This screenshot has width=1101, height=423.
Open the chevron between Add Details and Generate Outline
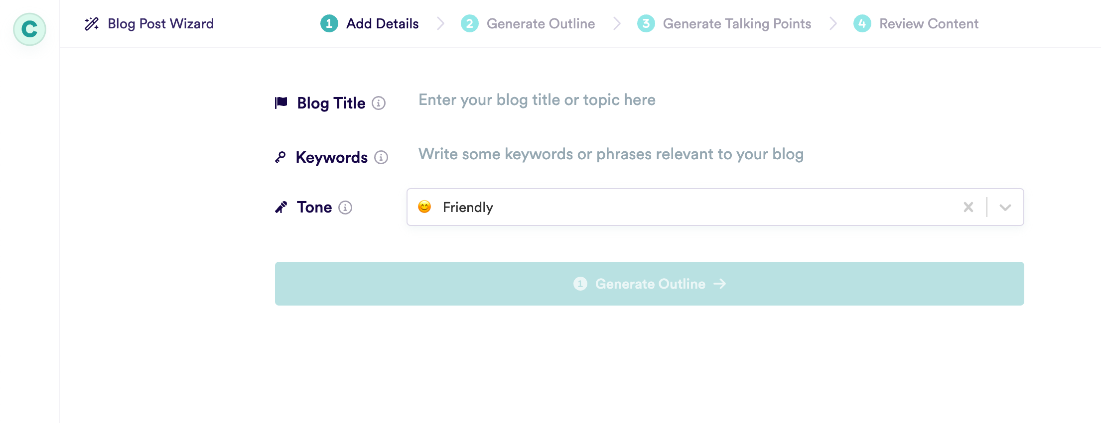(x=440, y=23)
